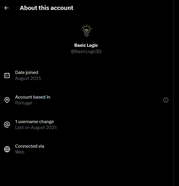The height and width of the screenshot is (186, 179).
Task: Select the About this account heading
Action: [x=46, y=8]
